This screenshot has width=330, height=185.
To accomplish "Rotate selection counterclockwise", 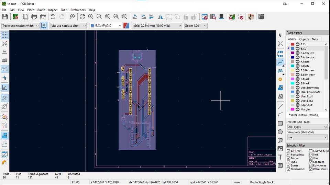I will coord(135,16).
